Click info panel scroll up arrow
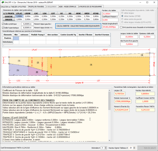 pos(109,90)
